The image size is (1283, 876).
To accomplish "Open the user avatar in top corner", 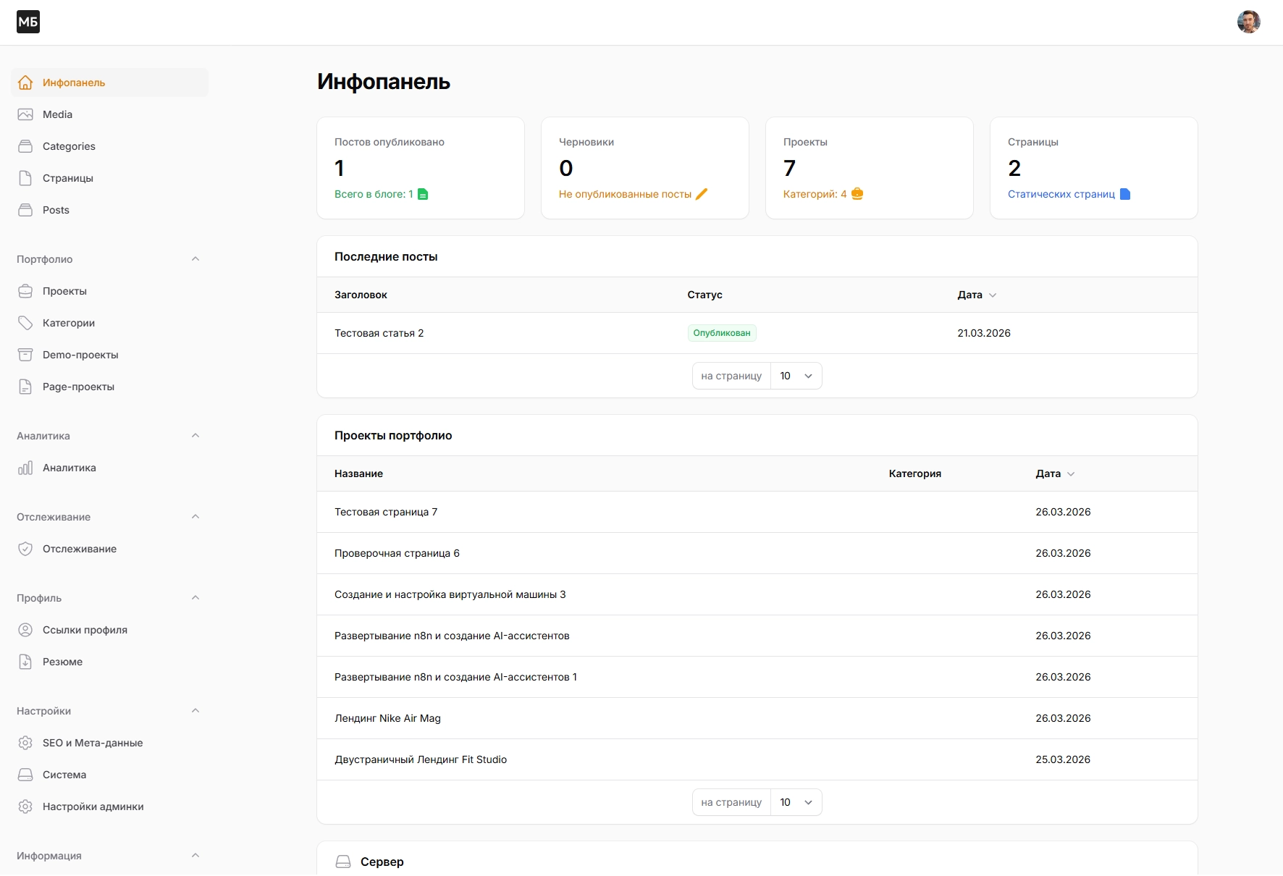I will pos(1248,22).
